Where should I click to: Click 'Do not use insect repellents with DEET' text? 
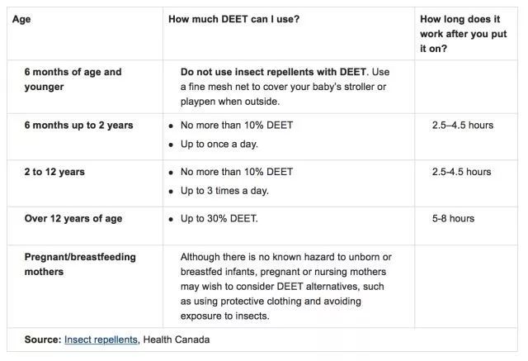tap(273, 72)
